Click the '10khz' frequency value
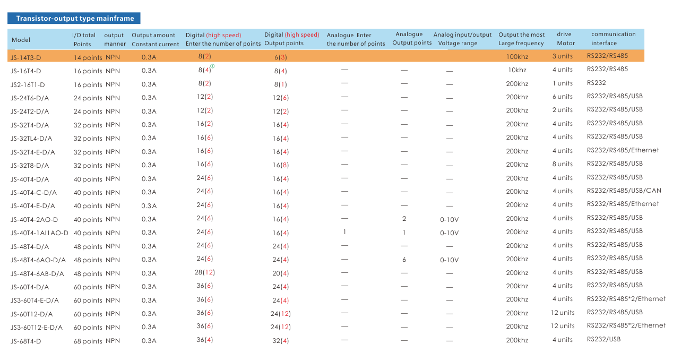This screenshot has width=673, height=361. (517, 70)
